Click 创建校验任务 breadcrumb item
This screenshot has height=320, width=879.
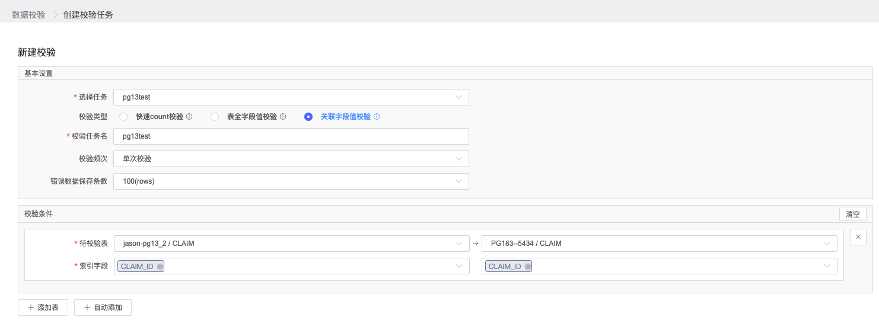(88, 15)
